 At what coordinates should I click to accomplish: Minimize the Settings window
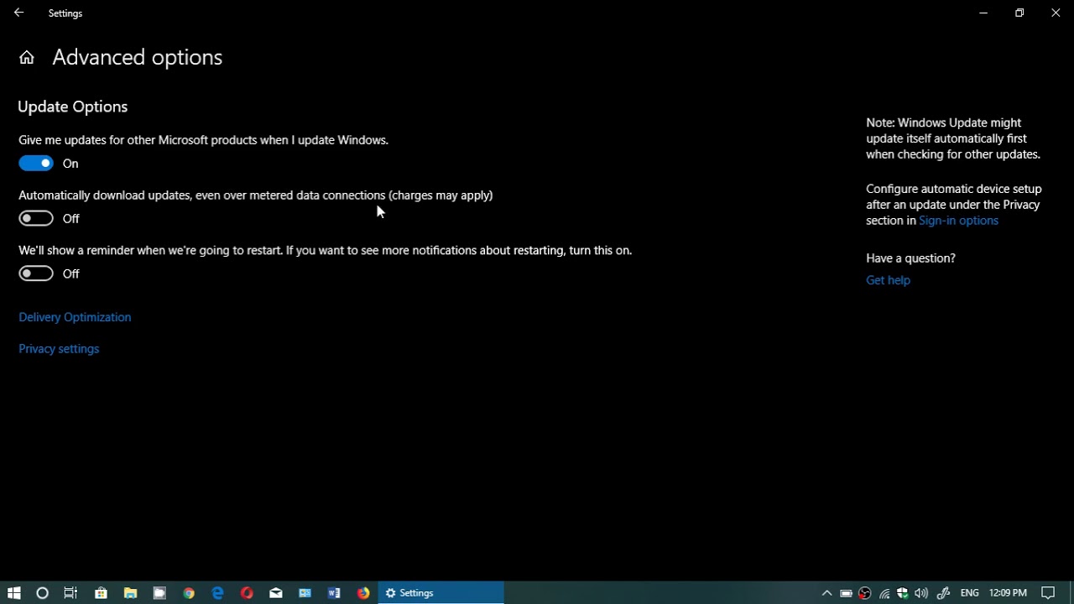(983, 13)
